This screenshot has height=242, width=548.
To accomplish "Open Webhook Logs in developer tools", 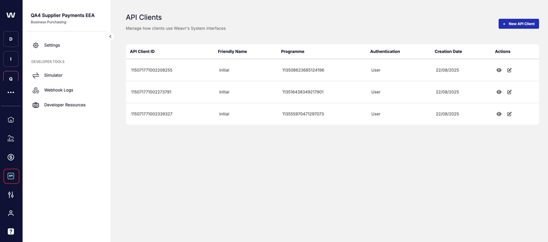I will click(x=58, y=90).
